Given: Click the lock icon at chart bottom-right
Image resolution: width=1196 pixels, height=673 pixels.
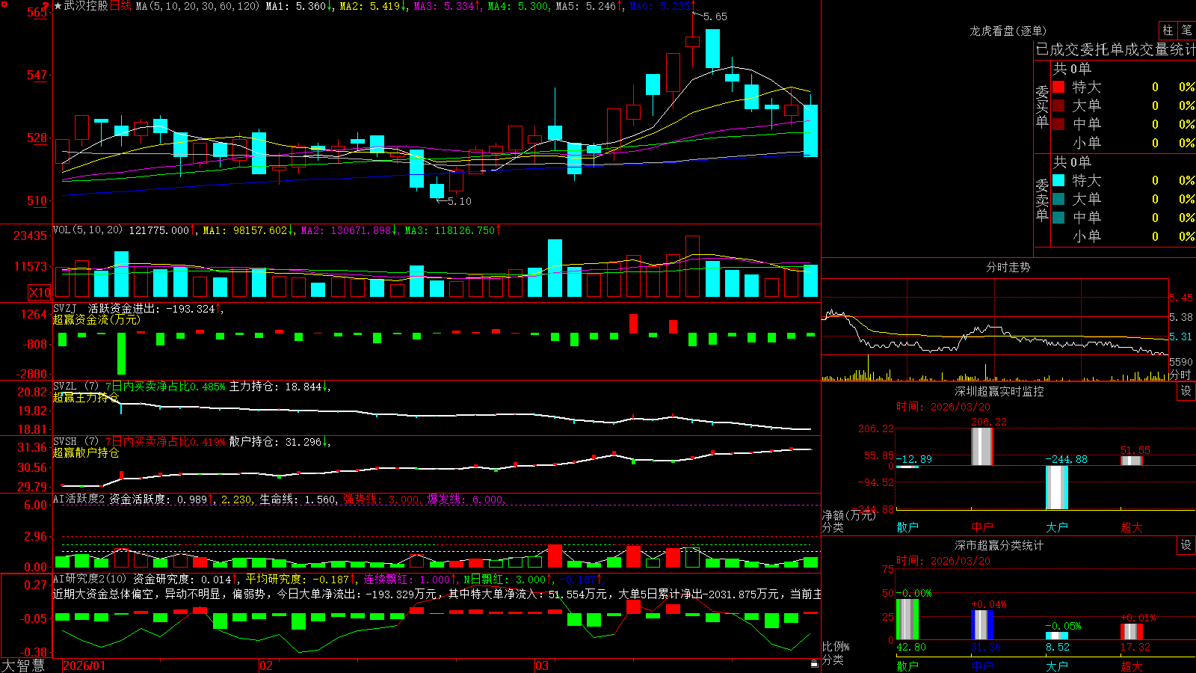Looking at the screenshot, I should pos(814,663).
